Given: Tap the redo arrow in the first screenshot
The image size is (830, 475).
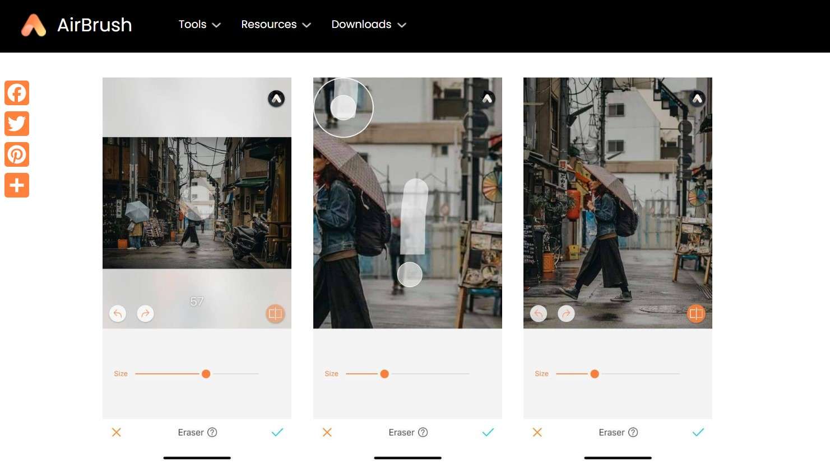Looking at the screenshot, I should (145, 314).
